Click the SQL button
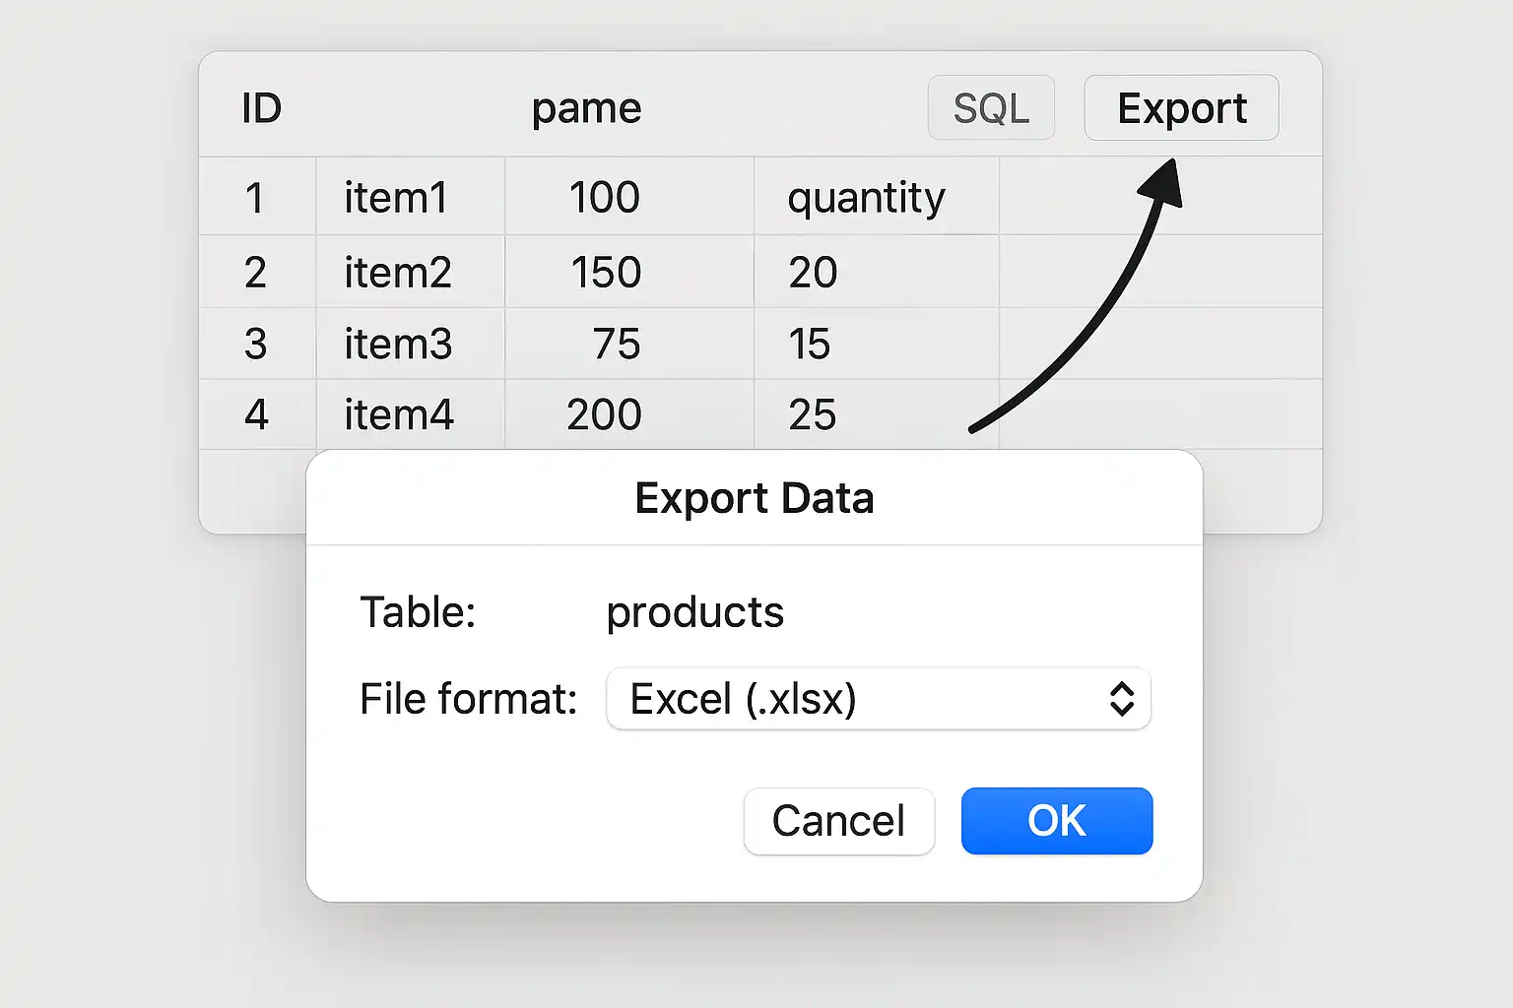This screenshot has height=1008, width=1513. coord(991,107)
